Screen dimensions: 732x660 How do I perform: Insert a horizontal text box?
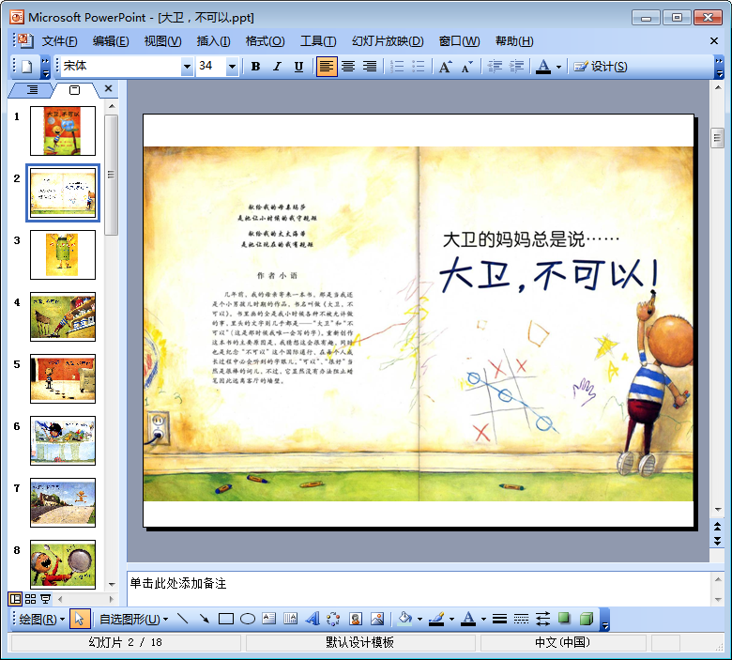coord(269,620)
